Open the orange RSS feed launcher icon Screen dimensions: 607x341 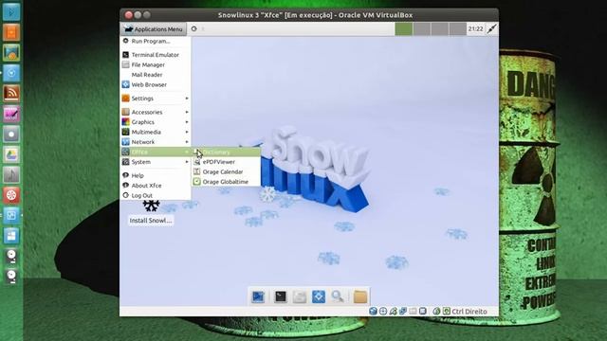click(x=11, y=93)
